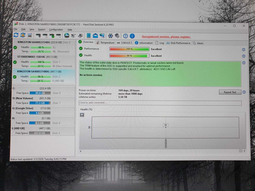Open the disk list view toolbar icon

[x=30, y=35]
